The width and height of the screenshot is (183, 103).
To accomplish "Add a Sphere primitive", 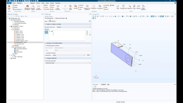I will click(52, 5).
